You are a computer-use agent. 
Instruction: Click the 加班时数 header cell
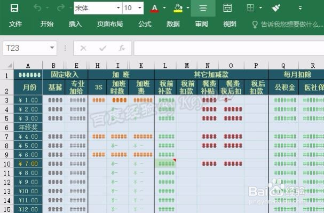pyautogui.click(x=117, y=87)
